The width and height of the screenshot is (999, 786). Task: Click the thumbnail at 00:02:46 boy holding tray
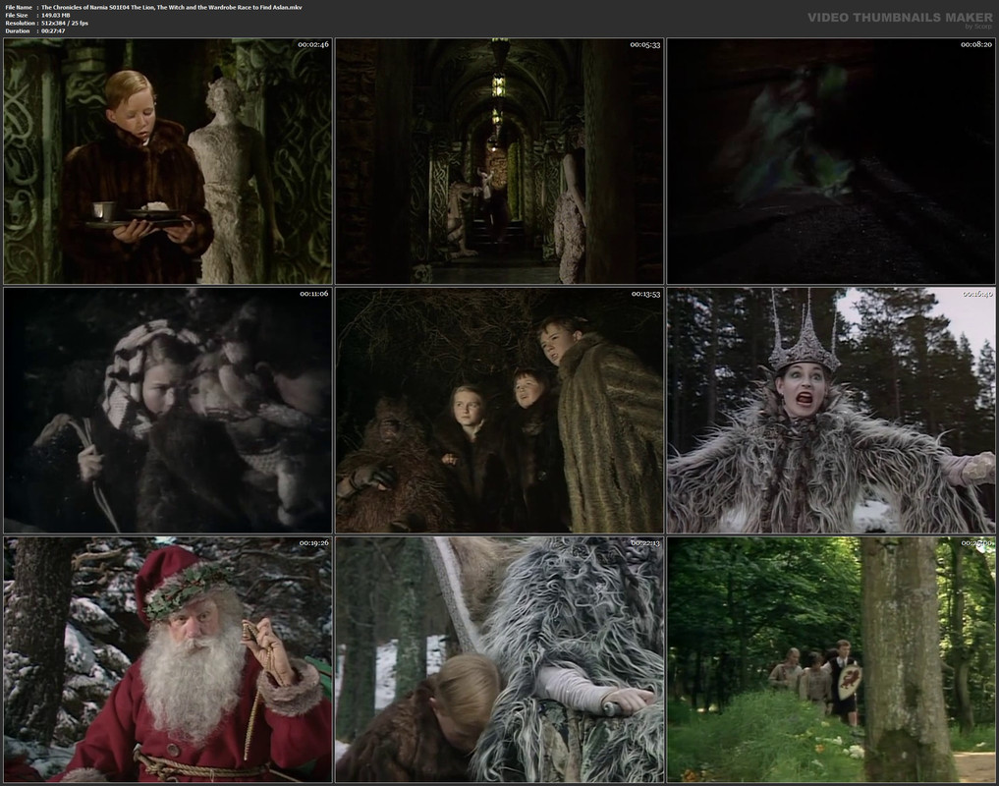pos(168,161)
